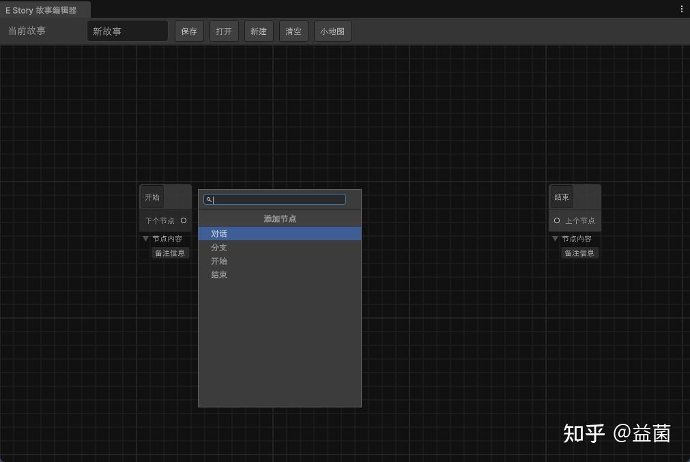Click 备注信息 field on the 结束 node
The width and height of the screenshot is (690, 462).
click(579, 252)
